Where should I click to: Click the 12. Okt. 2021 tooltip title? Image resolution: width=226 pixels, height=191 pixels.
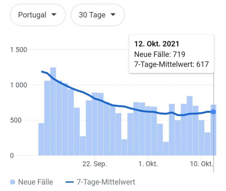(x=157, y=44)
